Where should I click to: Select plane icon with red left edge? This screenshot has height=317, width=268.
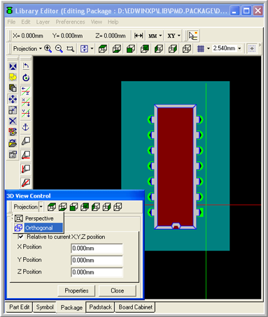click(26, 168)
